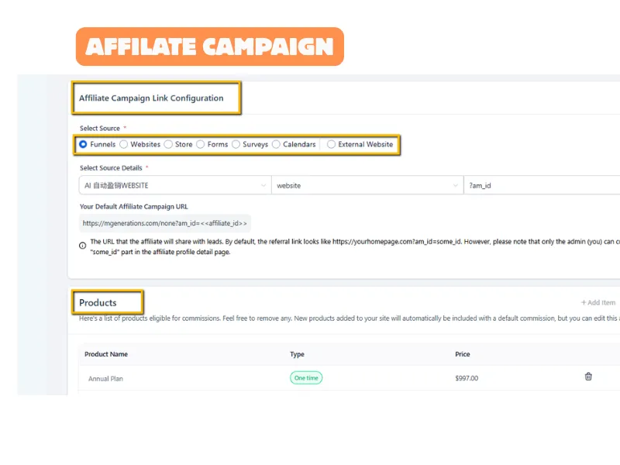The image size is (620, 465).
Task: Select the Store radio button
Action: point(168,144)
